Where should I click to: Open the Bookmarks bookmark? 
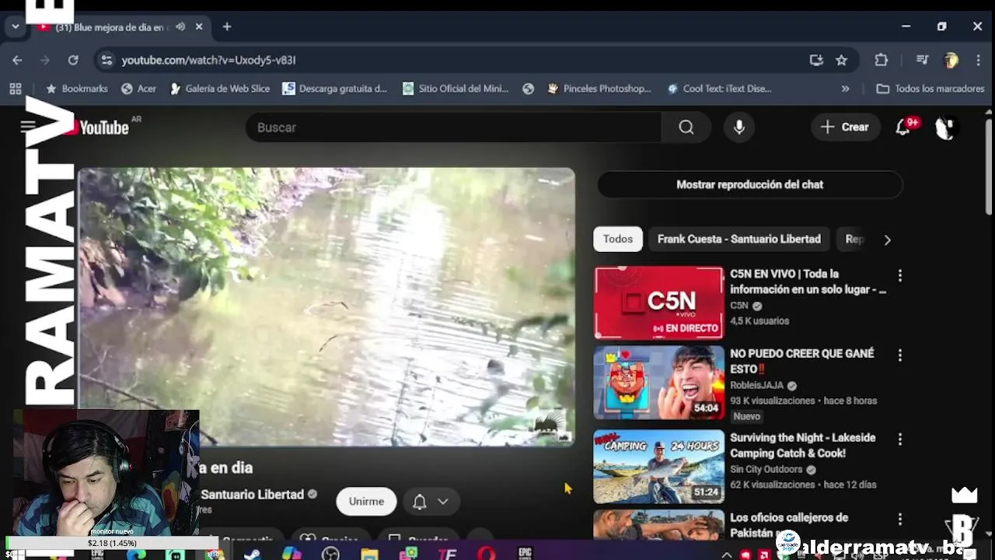pyautogui.click(x=76, y=89)
